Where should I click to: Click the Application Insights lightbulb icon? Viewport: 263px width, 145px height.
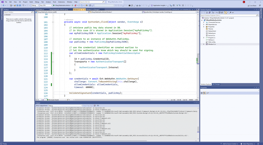[152, 5]
